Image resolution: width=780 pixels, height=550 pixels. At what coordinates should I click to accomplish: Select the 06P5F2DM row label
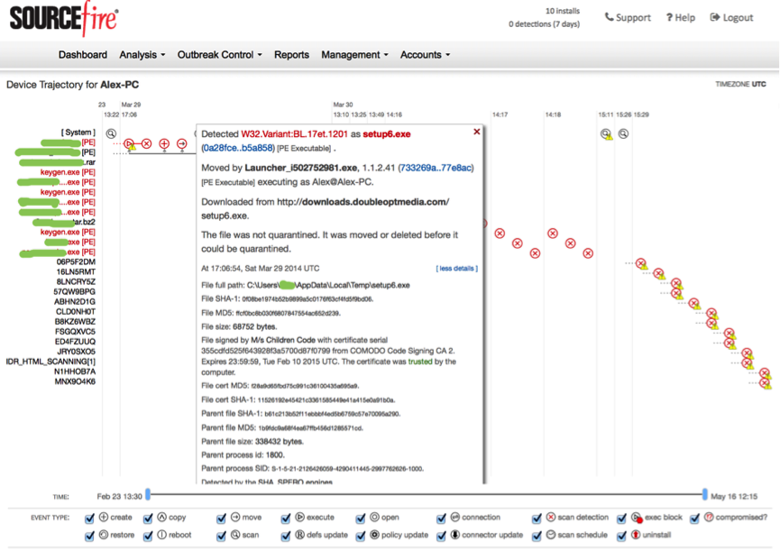pos(76,262)
